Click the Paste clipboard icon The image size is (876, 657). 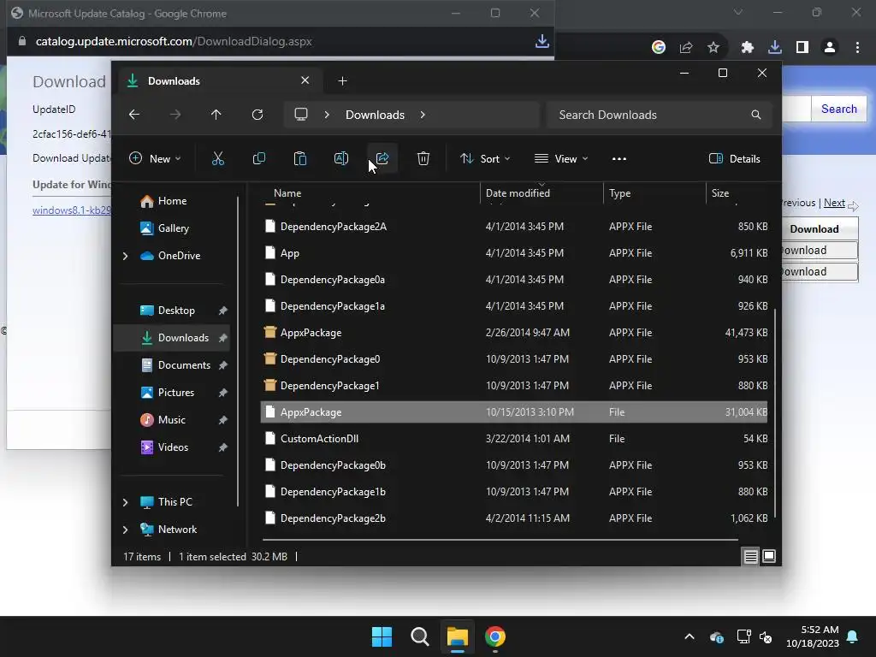(300, 158)
